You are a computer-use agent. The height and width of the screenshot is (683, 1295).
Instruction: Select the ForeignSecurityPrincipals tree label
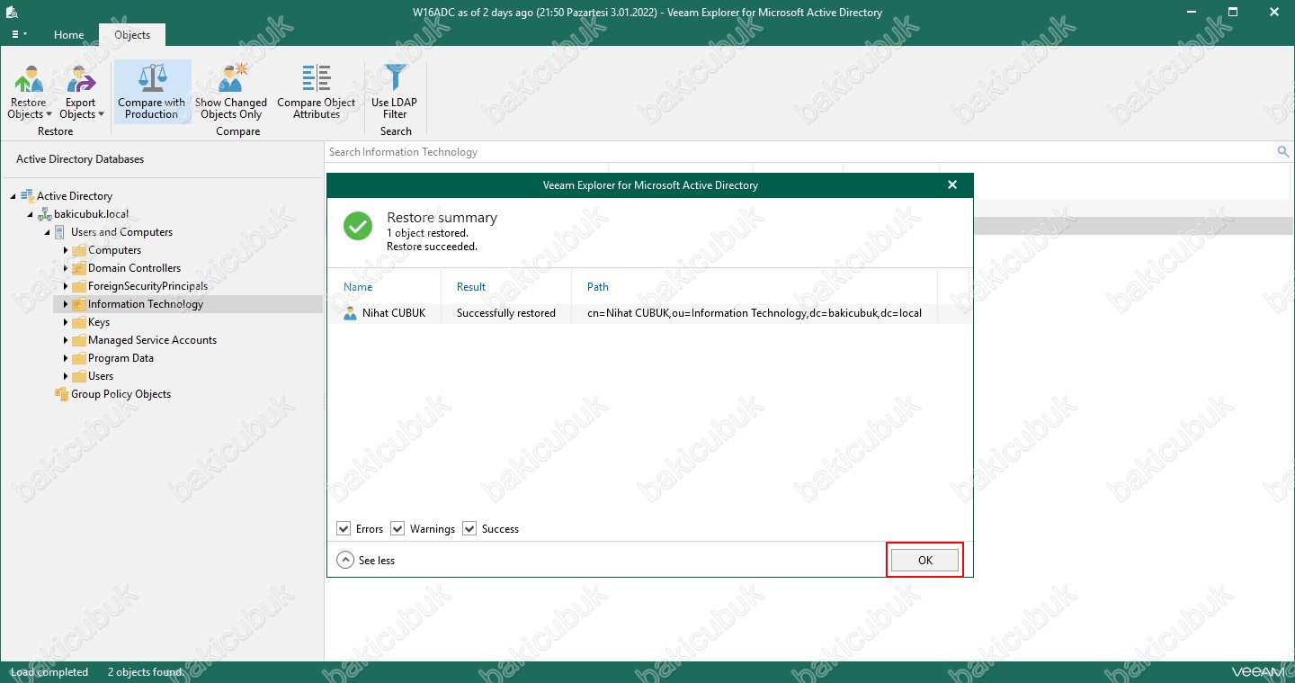pos(148,286)
